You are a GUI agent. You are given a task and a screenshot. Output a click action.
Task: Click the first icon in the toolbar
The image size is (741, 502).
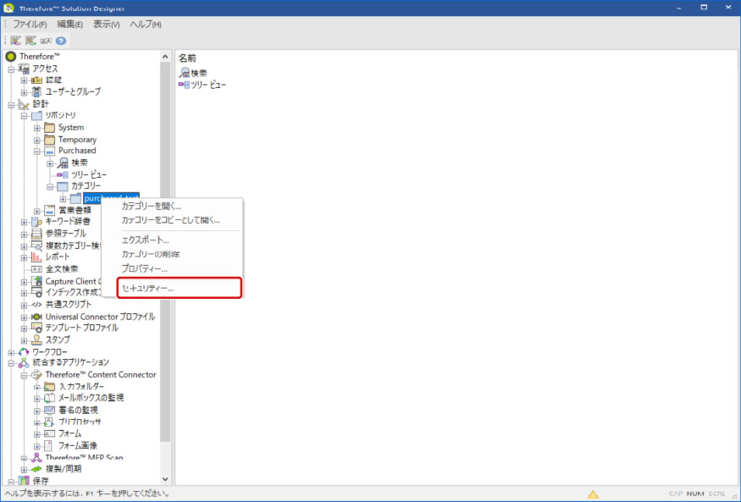[16, 41]
